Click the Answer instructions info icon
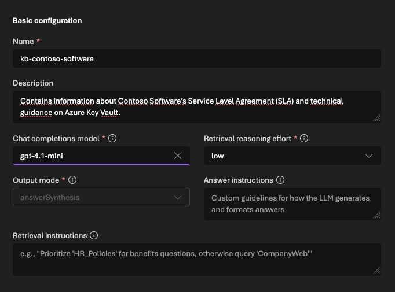This screenshot has width=395, height=292. tap(280, 180)
